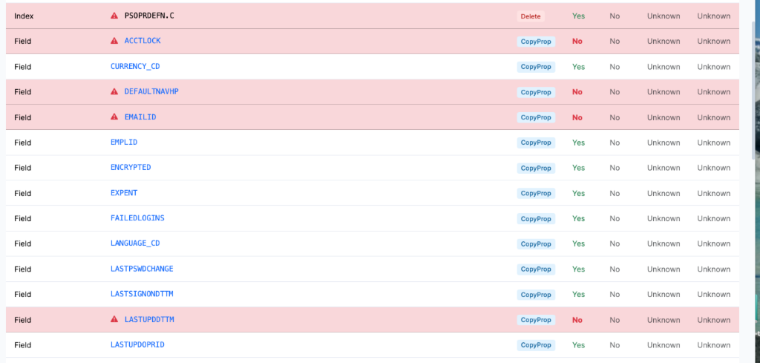Open the ENCRYPTED field link
The height and width of the screenshot is (363, 760).
pyautogui.click(x=131, y=167)
